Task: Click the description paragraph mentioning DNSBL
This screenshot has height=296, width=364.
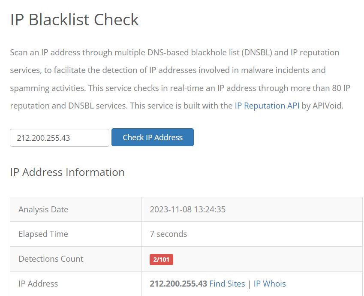Action: [x=180, y=79]
